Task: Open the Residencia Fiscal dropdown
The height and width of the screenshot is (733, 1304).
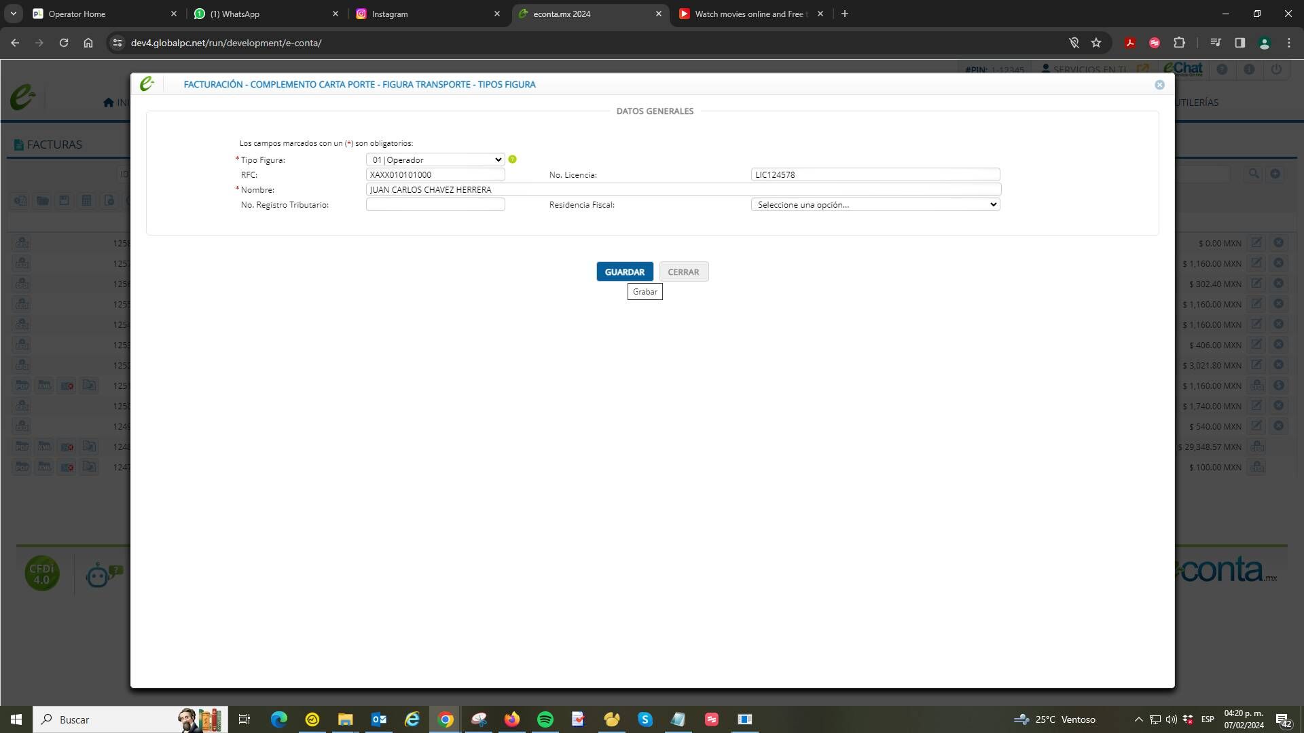Action: click(875, 204)
